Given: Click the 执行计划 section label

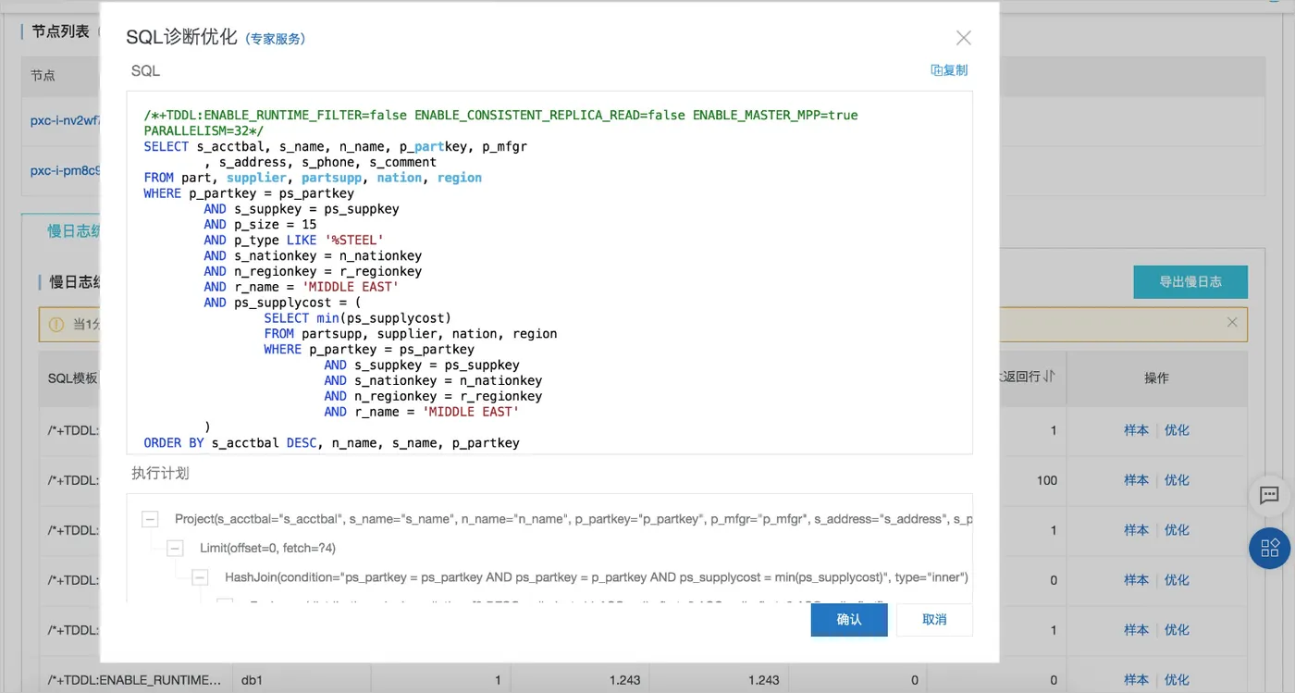Looking at the screenshot, I should [x=160, y=473].
